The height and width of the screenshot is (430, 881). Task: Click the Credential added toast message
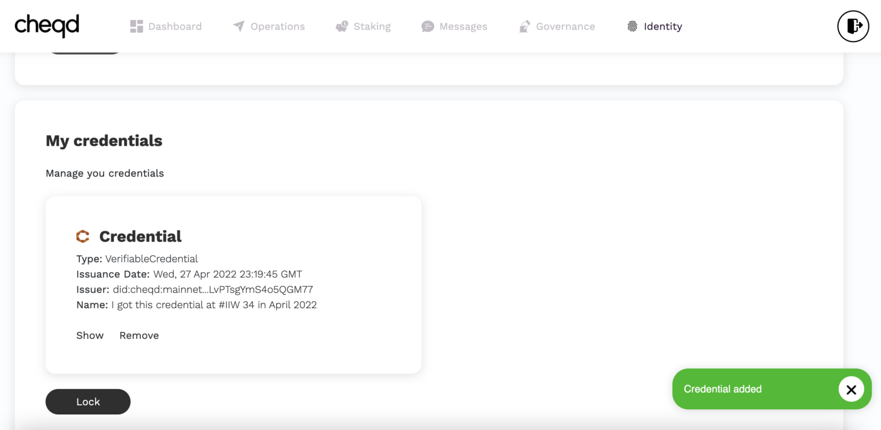pyautogui.click(x=722, y=389)
